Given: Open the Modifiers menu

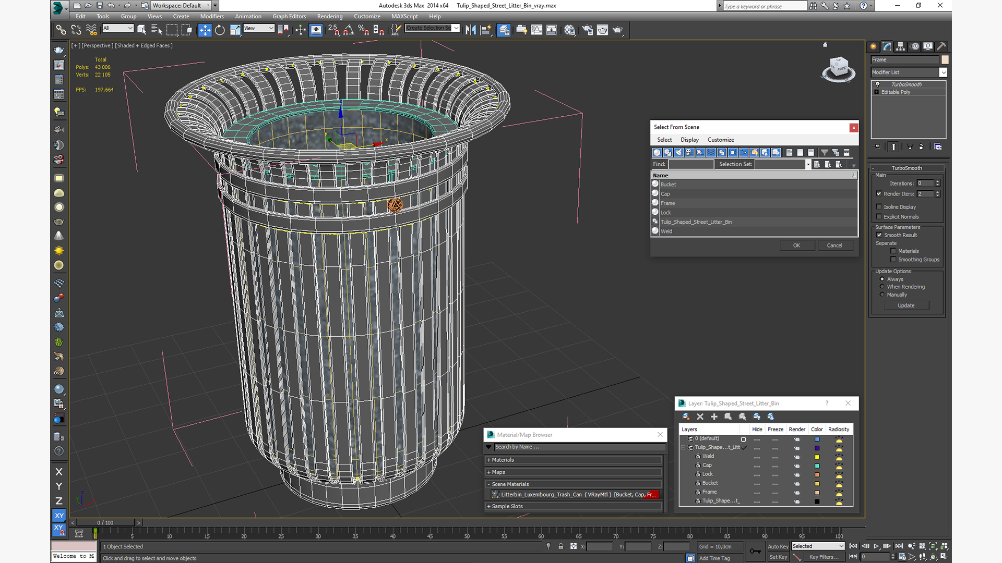Looking at the screenshot, I should coord(212,16).
